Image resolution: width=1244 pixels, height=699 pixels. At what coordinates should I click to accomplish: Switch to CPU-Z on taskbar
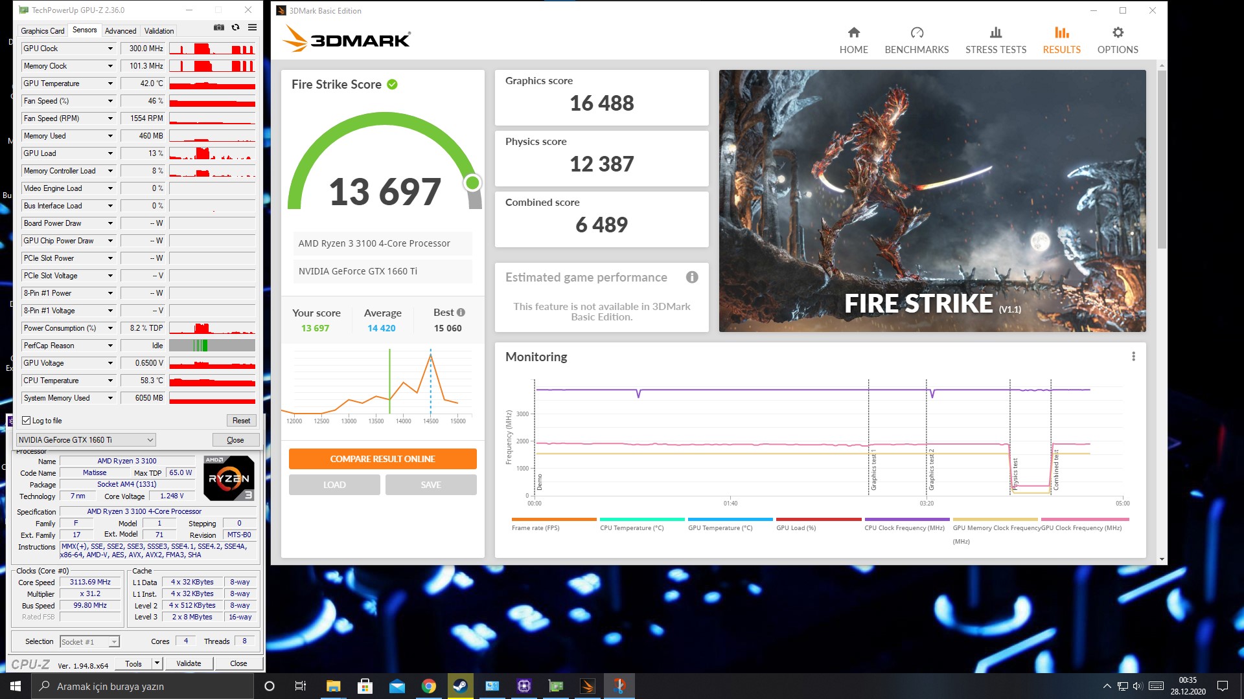click(x=524, y=686)
